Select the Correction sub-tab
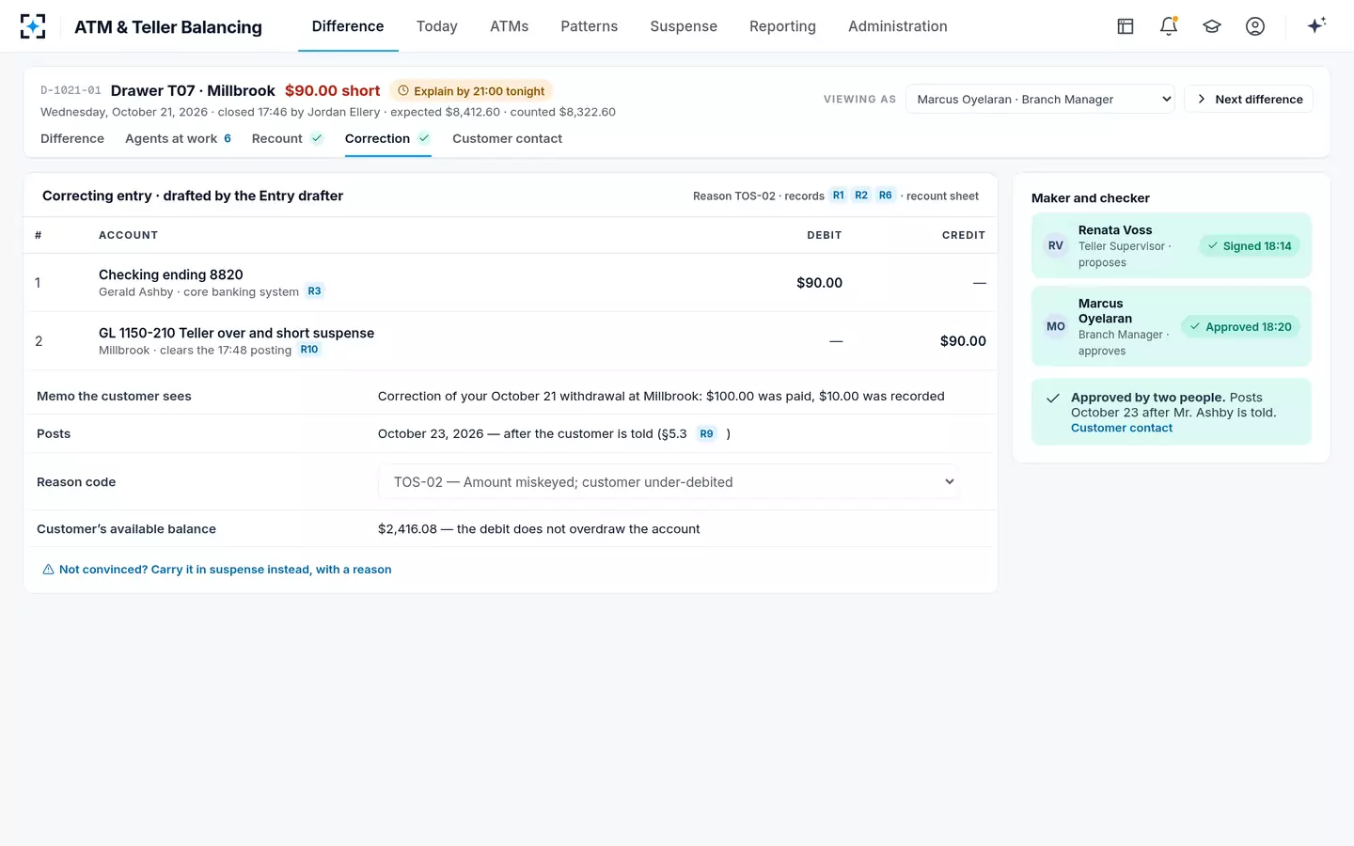Viewport: 1354px width, 846px height. 387,138
